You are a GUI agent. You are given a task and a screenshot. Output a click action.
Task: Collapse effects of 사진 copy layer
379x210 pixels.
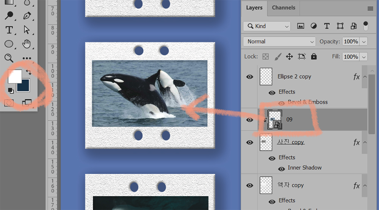pyautogui.click(x=365, y=142)
